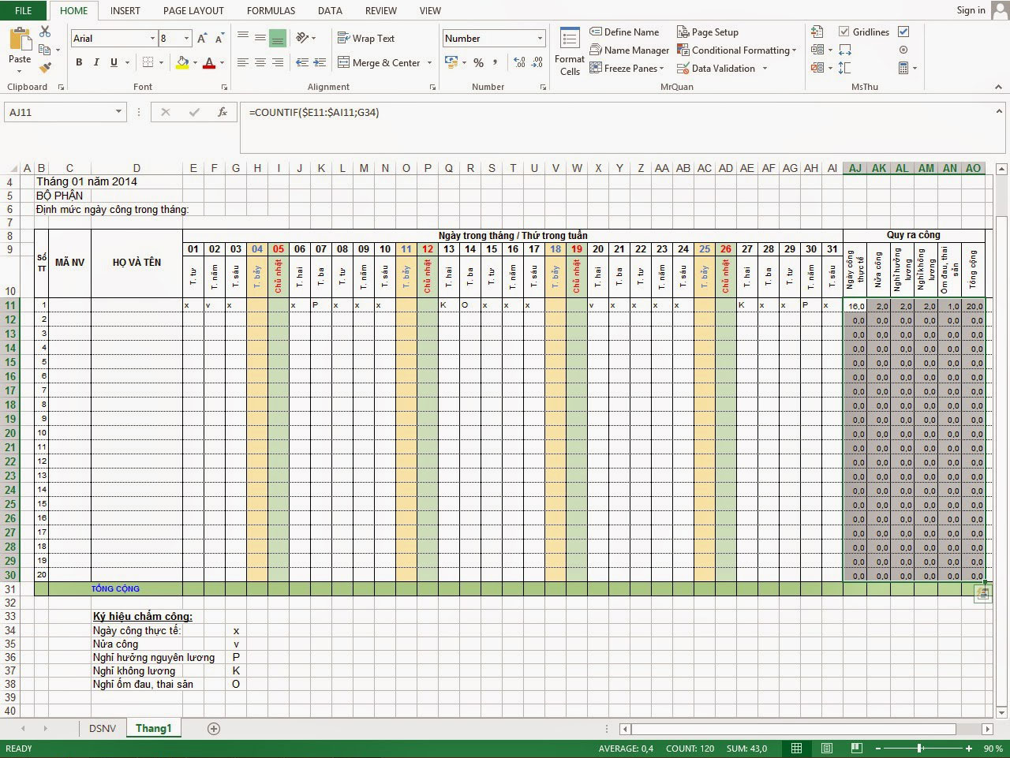1010x758 pixels.
Task: Click the Zoom In control
Action: [x=968, y=748]
